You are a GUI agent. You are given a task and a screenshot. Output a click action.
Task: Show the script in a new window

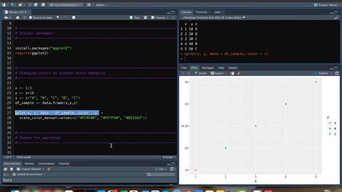coord(18,18)
